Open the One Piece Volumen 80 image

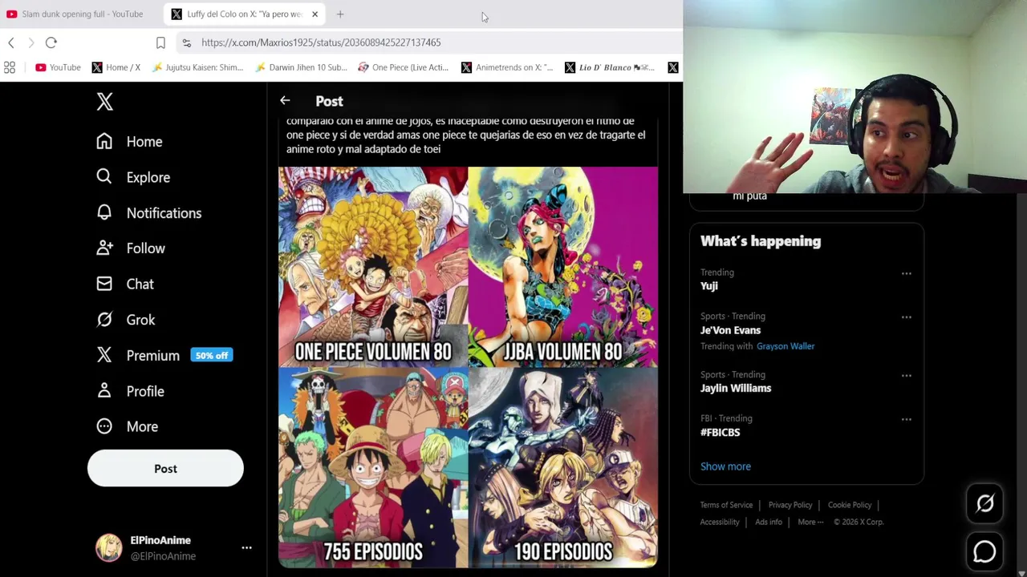[373, 267]
